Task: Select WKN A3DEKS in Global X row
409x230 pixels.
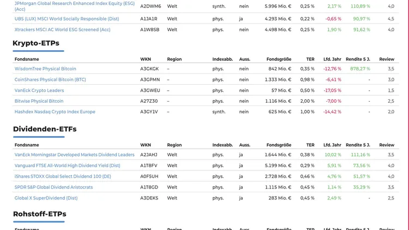Action: (x=149, y=198)
